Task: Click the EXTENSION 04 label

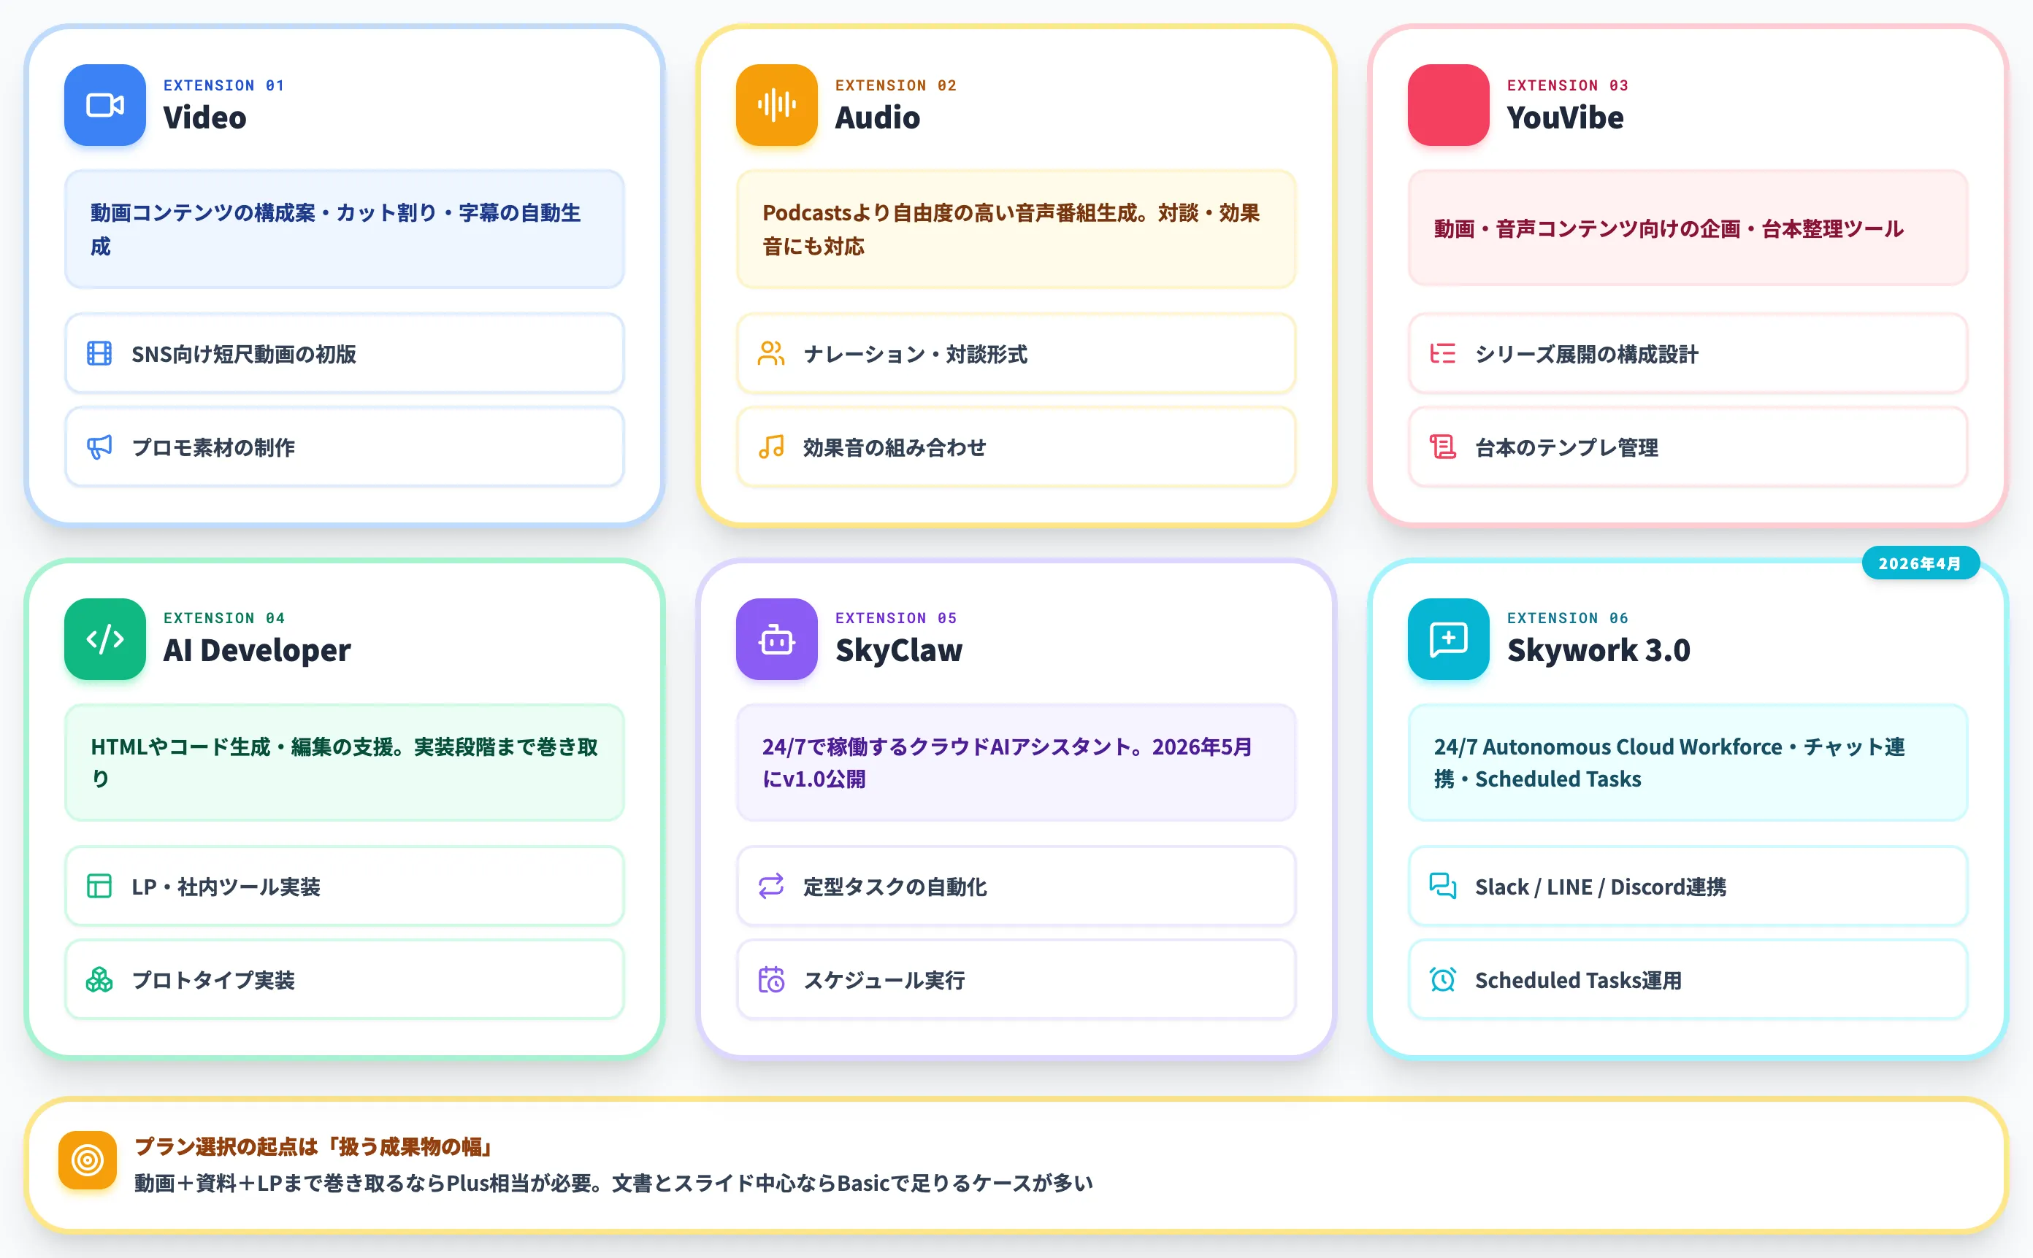Action: click(x=224, y=617)
